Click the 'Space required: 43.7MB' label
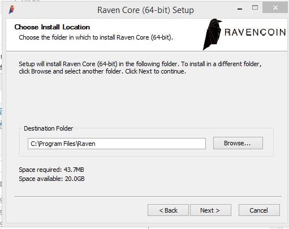This screenshot has width=289, height=229. (x=51, y=170)
